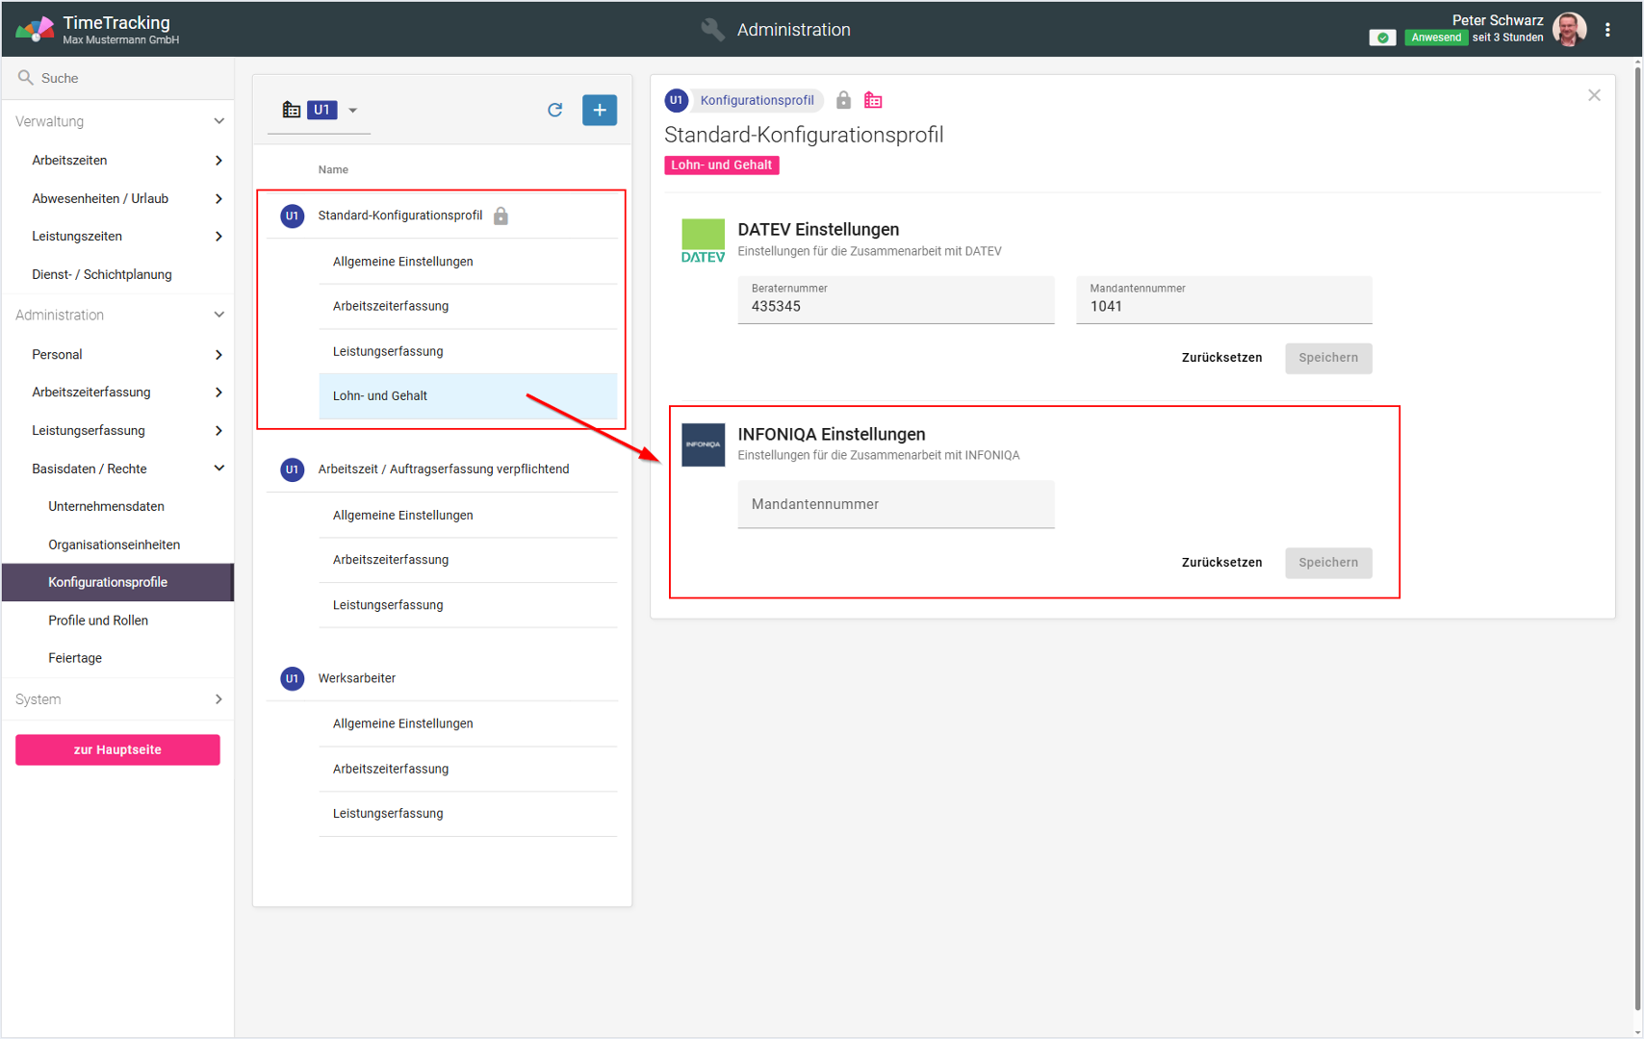This screenshot has width=1644, height=1039.
Task: Open Profile und Rollen in sidebar
Action: coord(98,621)
